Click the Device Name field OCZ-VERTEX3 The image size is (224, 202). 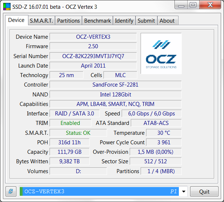point(93,37)
